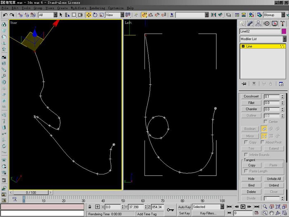Expand the Line entry in modifier stack
The image size is (289, 217).
point(243,46)
